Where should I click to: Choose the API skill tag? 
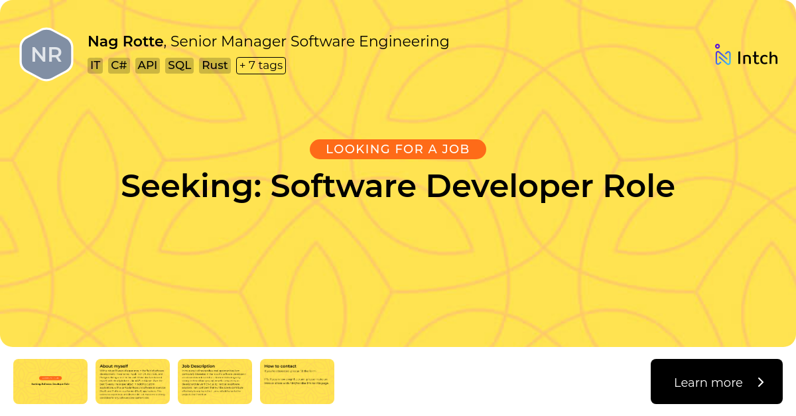[x=147, y=66]
